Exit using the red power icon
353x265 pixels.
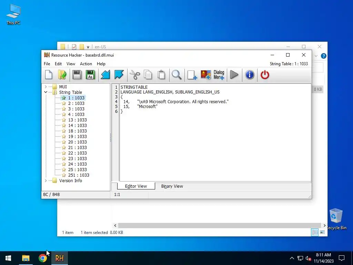265,75
